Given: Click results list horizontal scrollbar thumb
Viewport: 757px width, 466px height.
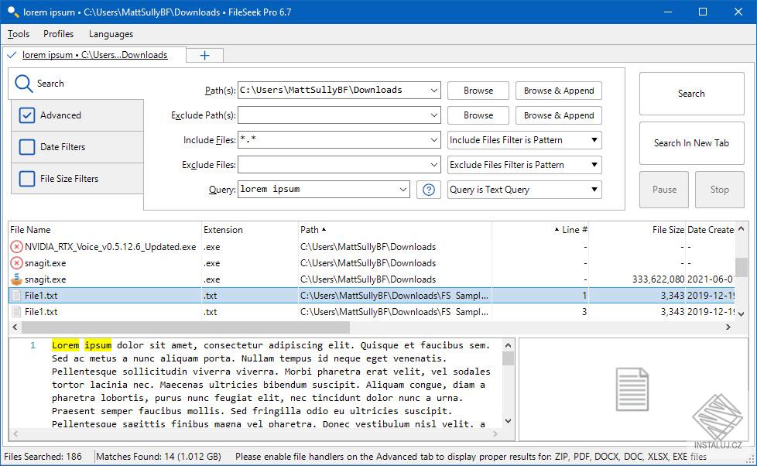Looking at the screenshot, I should 186,327.
